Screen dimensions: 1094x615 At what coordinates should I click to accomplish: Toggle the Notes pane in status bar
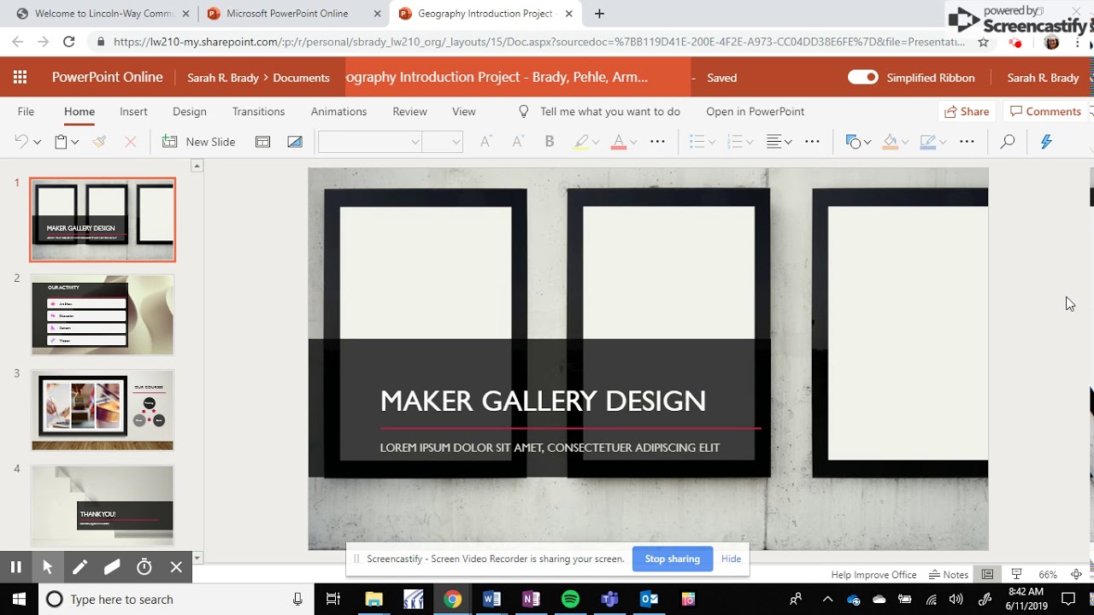click(x=949, y=575)
